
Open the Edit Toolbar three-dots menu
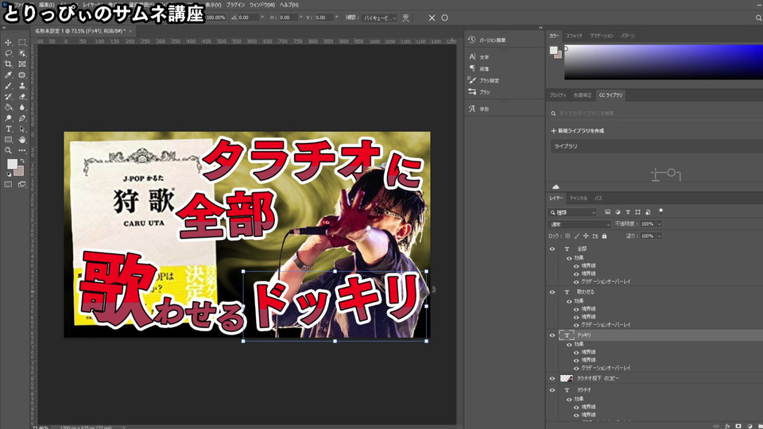click(22, 150)
